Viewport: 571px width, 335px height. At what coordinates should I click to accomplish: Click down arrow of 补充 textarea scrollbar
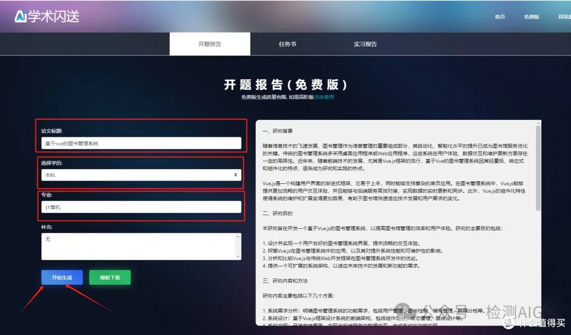pyautogui.click(x=238, y=257)
